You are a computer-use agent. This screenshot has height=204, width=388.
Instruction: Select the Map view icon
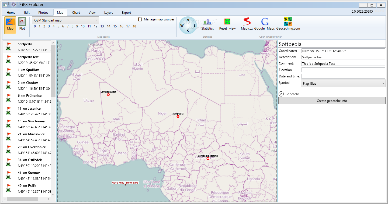pyautogui.click(x=10, y=24)
